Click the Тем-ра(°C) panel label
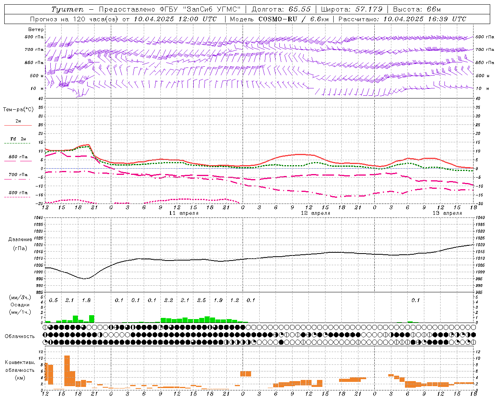Image resolution: width=496 pixels, height=397 pixels. 18,110
